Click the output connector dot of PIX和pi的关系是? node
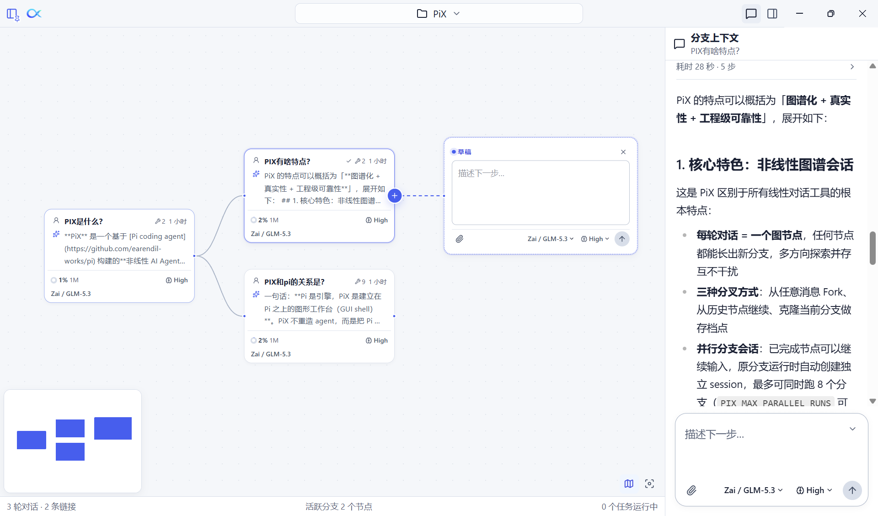The width and height of the screenshot is (878, 516). [x=394, y=316]
